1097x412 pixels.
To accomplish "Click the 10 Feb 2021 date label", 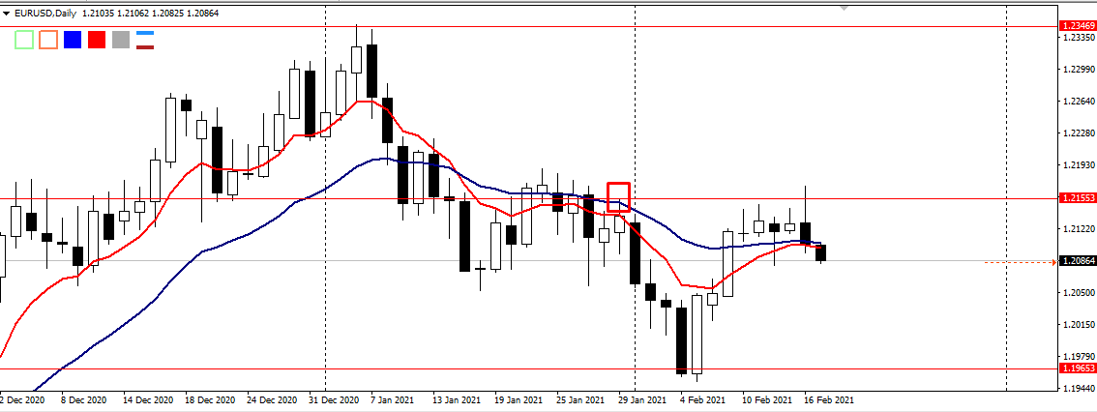I will [767, 400].
